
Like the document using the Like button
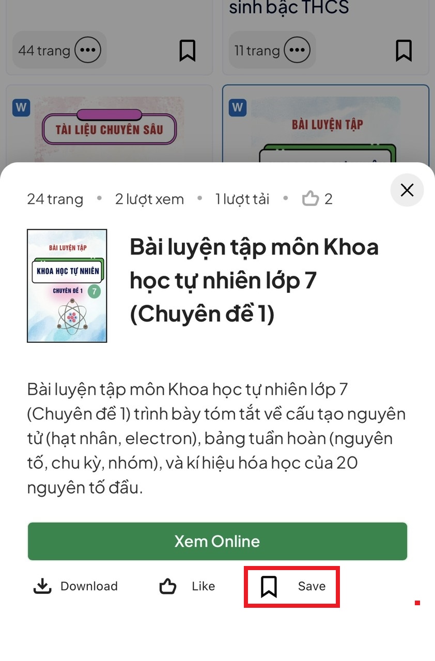(187, 586)
